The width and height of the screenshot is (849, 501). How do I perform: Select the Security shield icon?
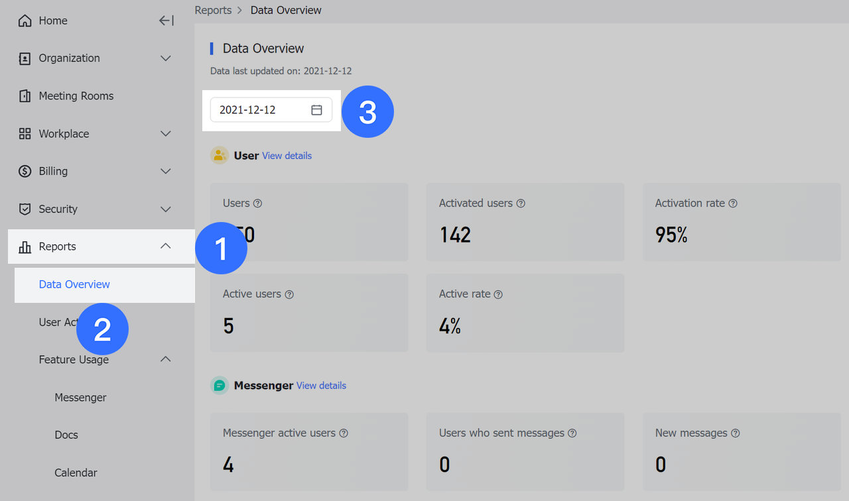click(24, 209)
